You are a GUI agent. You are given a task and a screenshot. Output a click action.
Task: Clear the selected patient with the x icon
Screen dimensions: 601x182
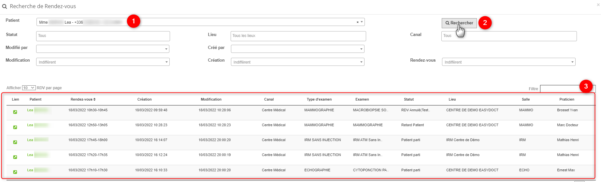pos(357,22)
